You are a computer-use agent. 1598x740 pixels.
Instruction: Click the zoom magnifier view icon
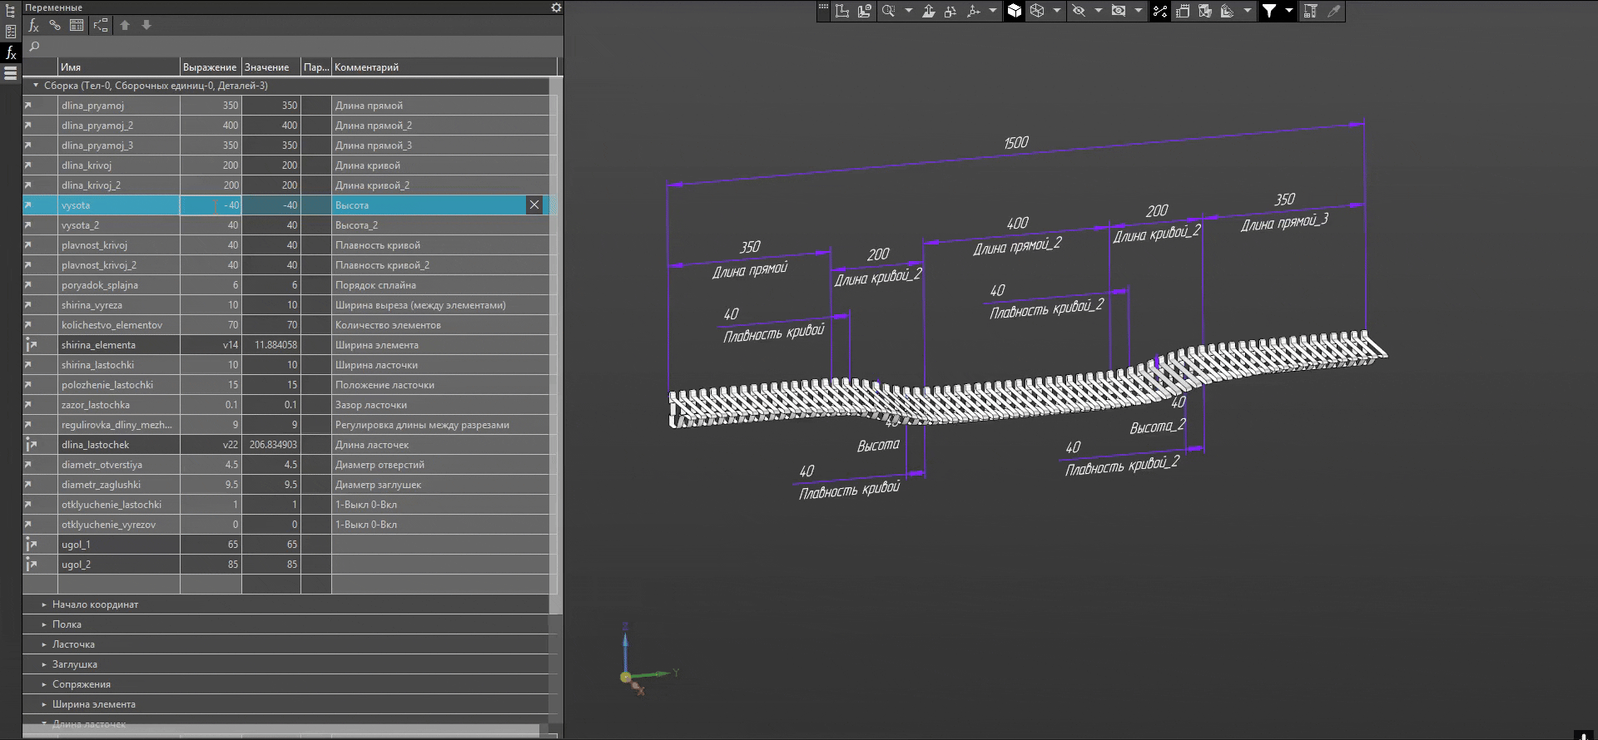[x=888, y=11]
